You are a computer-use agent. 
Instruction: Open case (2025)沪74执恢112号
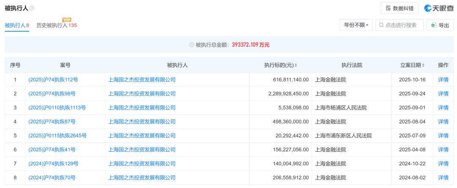(x=53, y=80)
